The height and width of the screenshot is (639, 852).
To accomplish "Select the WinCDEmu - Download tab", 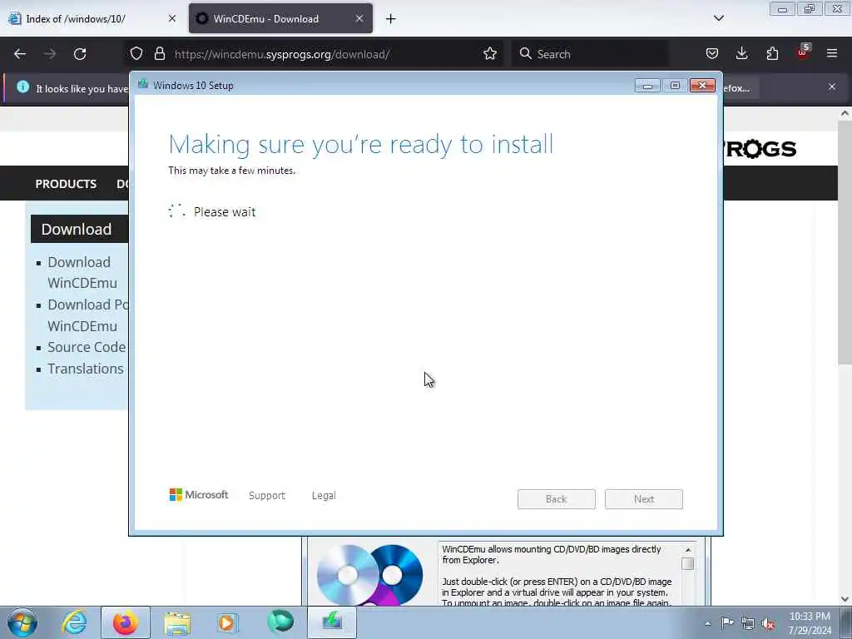I will point(280,19).
